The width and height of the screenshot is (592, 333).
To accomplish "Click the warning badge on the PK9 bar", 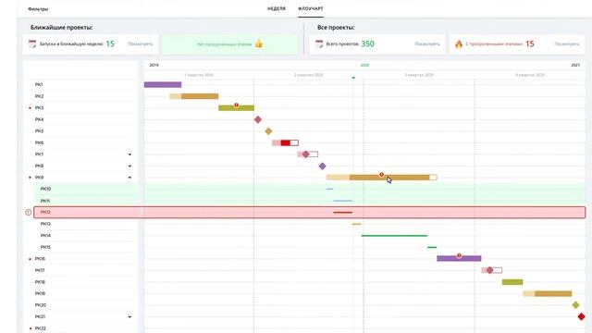I will (381, 175).
